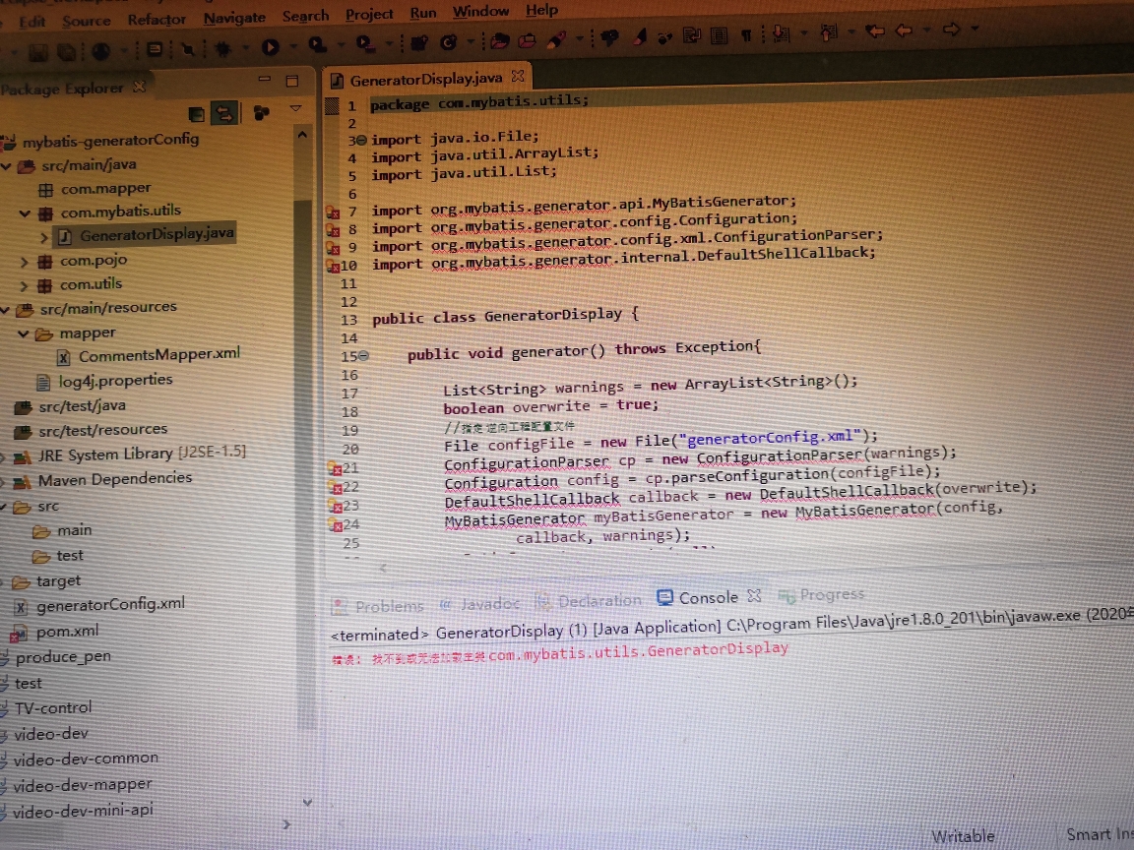Click the Coverage run icon
Screen dimensions: 1134x850
[318, 45]
